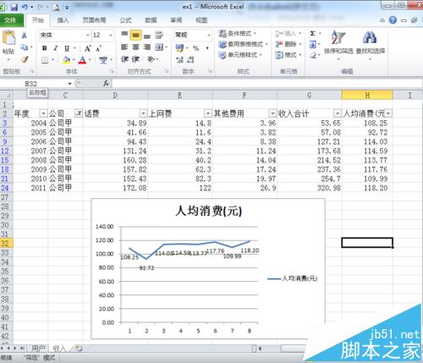Viewport: 423px width, 363px height.
Task: Click Merge and Center icon
Action: pyautogui.click(x=159, y=47)
